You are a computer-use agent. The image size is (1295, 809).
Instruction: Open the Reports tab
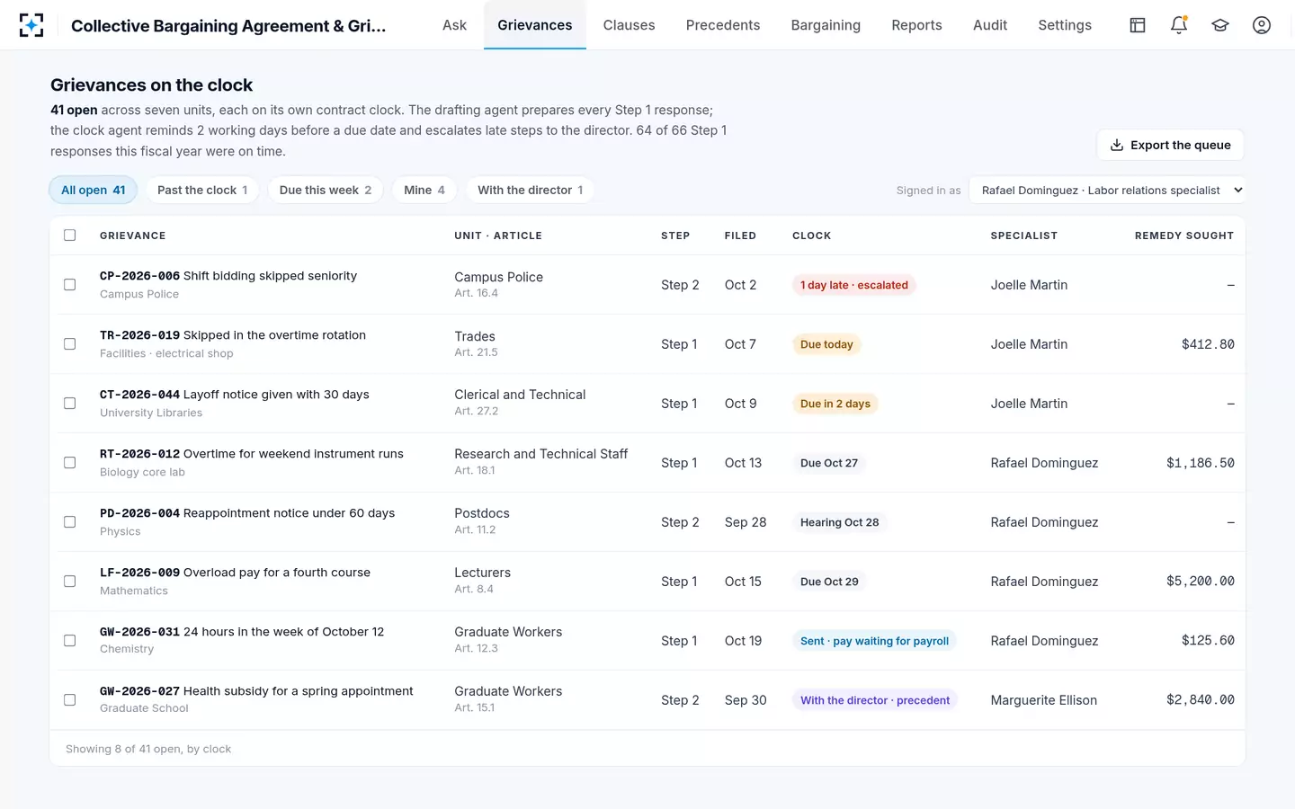point(916,25)
